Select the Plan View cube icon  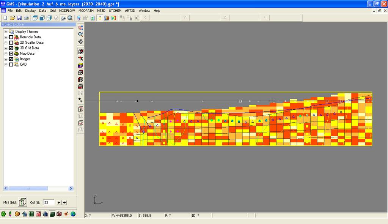[x=35, y=18]
